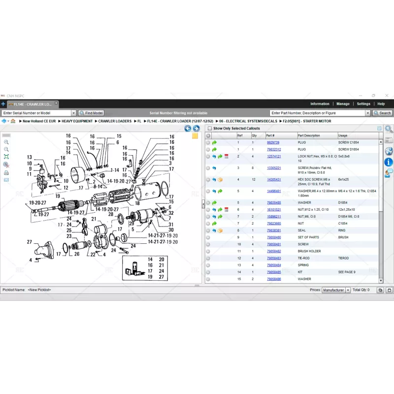Image resolution: width=394 pixels, height=394 pixels.
Task: Click the Print icon below the zoom tools
Action: tap(6, 173)
